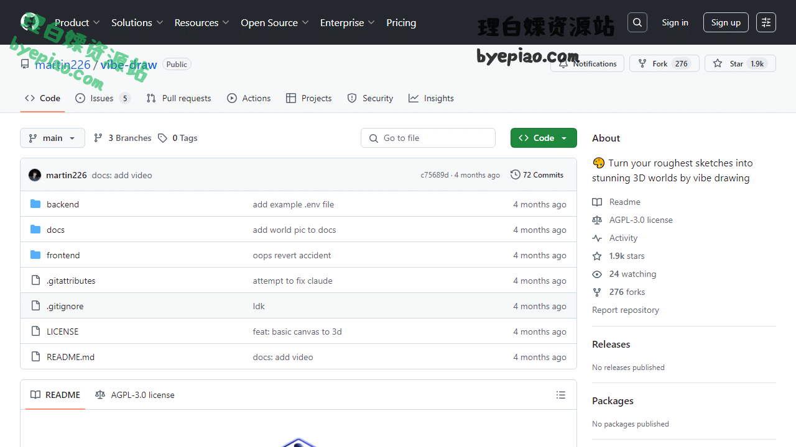
Task: Open commit hash c75689d
Action: (x=434, y=175)
